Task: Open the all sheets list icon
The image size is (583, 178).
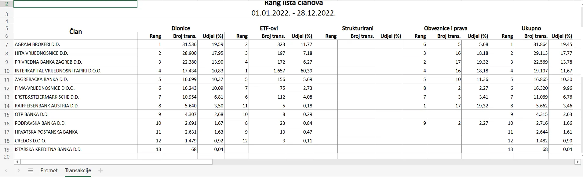Action: point(31,170)
